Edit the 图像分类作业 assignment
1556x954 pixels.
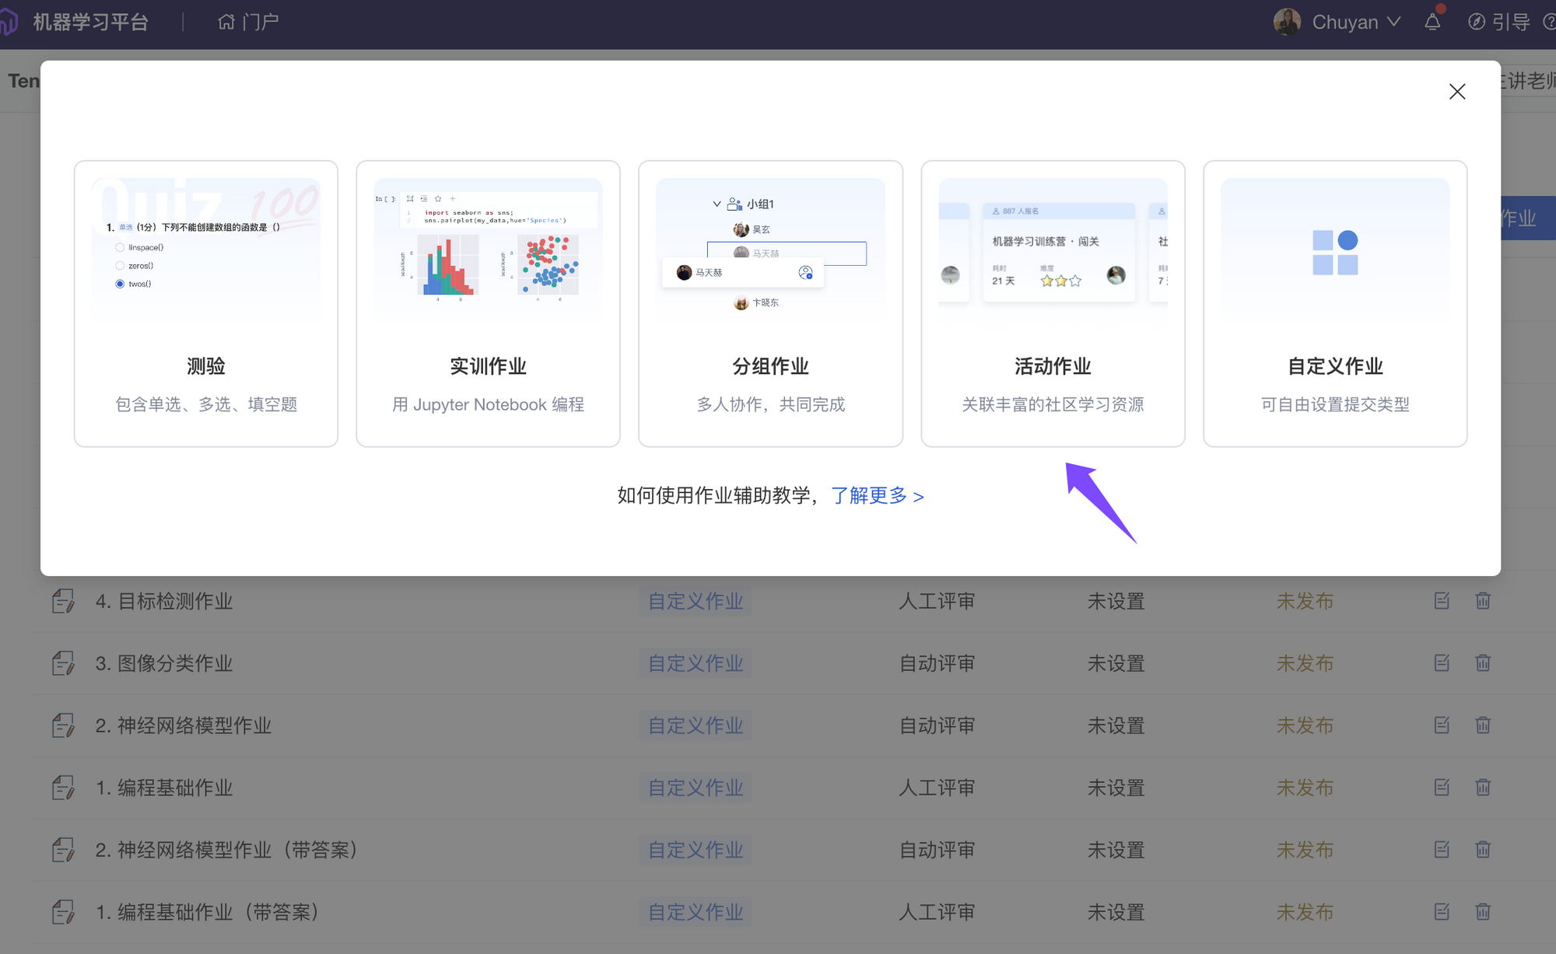[x=1442, y=662]
